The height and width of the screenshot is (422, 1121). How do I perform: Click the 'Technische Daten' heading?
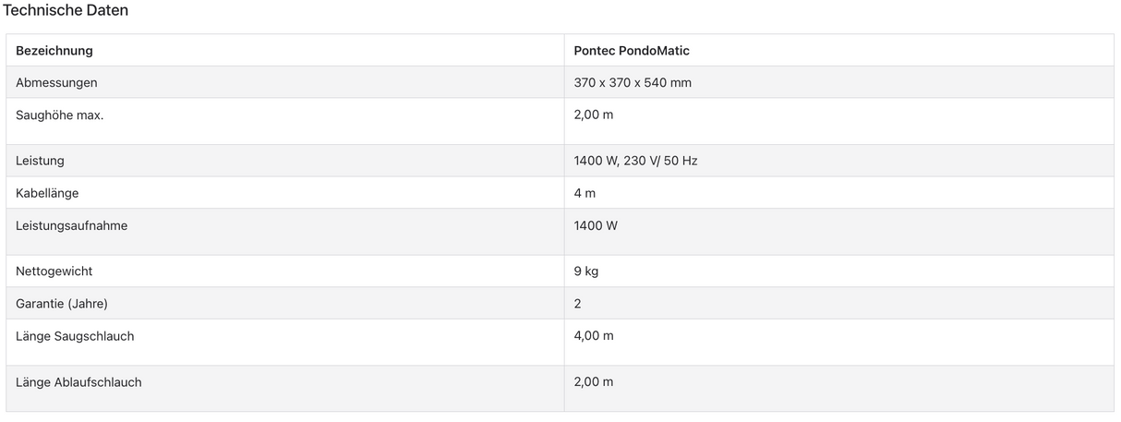tap(66, 11)
